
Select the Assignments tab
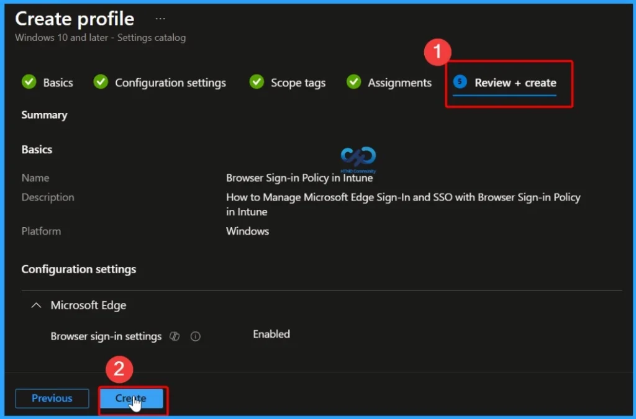click(x=400, y=82)
